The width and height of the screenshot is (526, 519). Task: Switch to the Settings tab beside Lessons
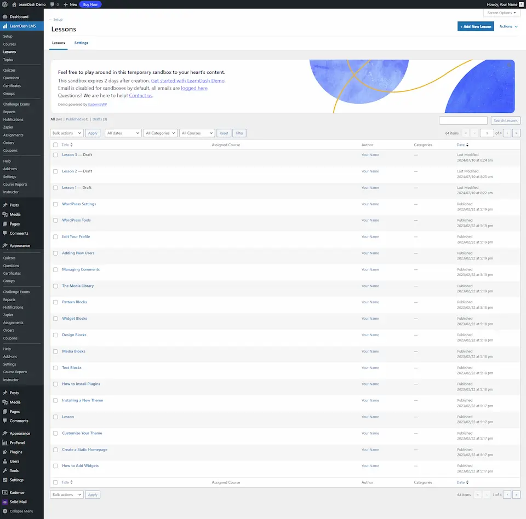pos(81,43)
